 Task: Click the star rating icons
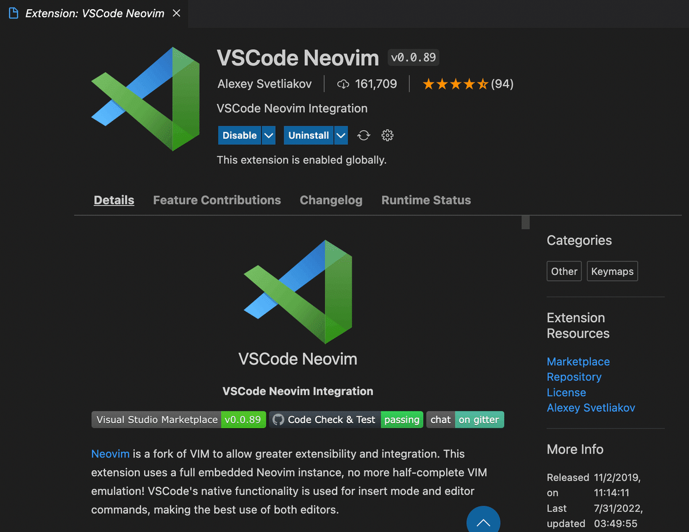(x=455, y=84)
